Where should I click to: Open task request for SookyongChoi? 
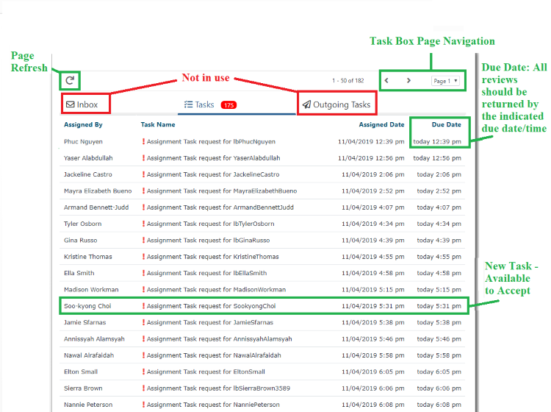tap(211, 306)
